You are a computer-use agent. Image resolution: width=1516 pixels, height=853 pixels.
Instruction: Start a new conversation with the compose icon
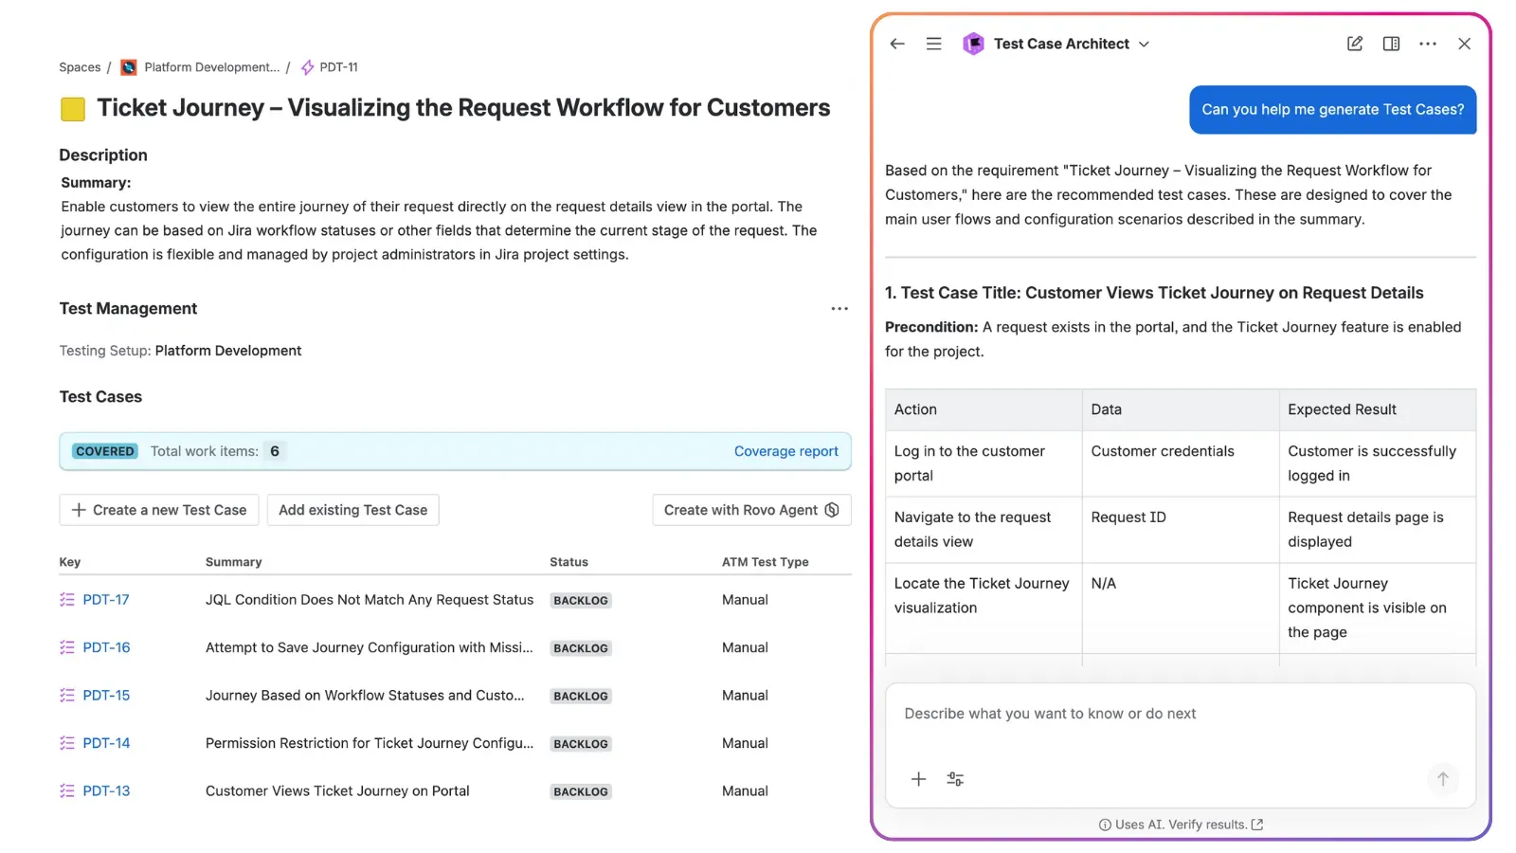[1354, 44]
